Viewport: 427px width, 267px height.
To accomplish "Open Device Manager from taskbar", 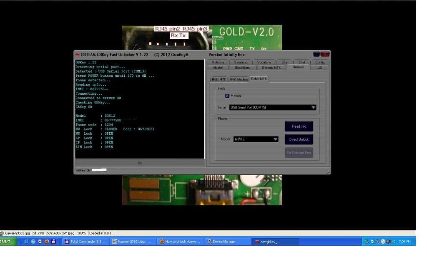I will click(x=228, y=242).
